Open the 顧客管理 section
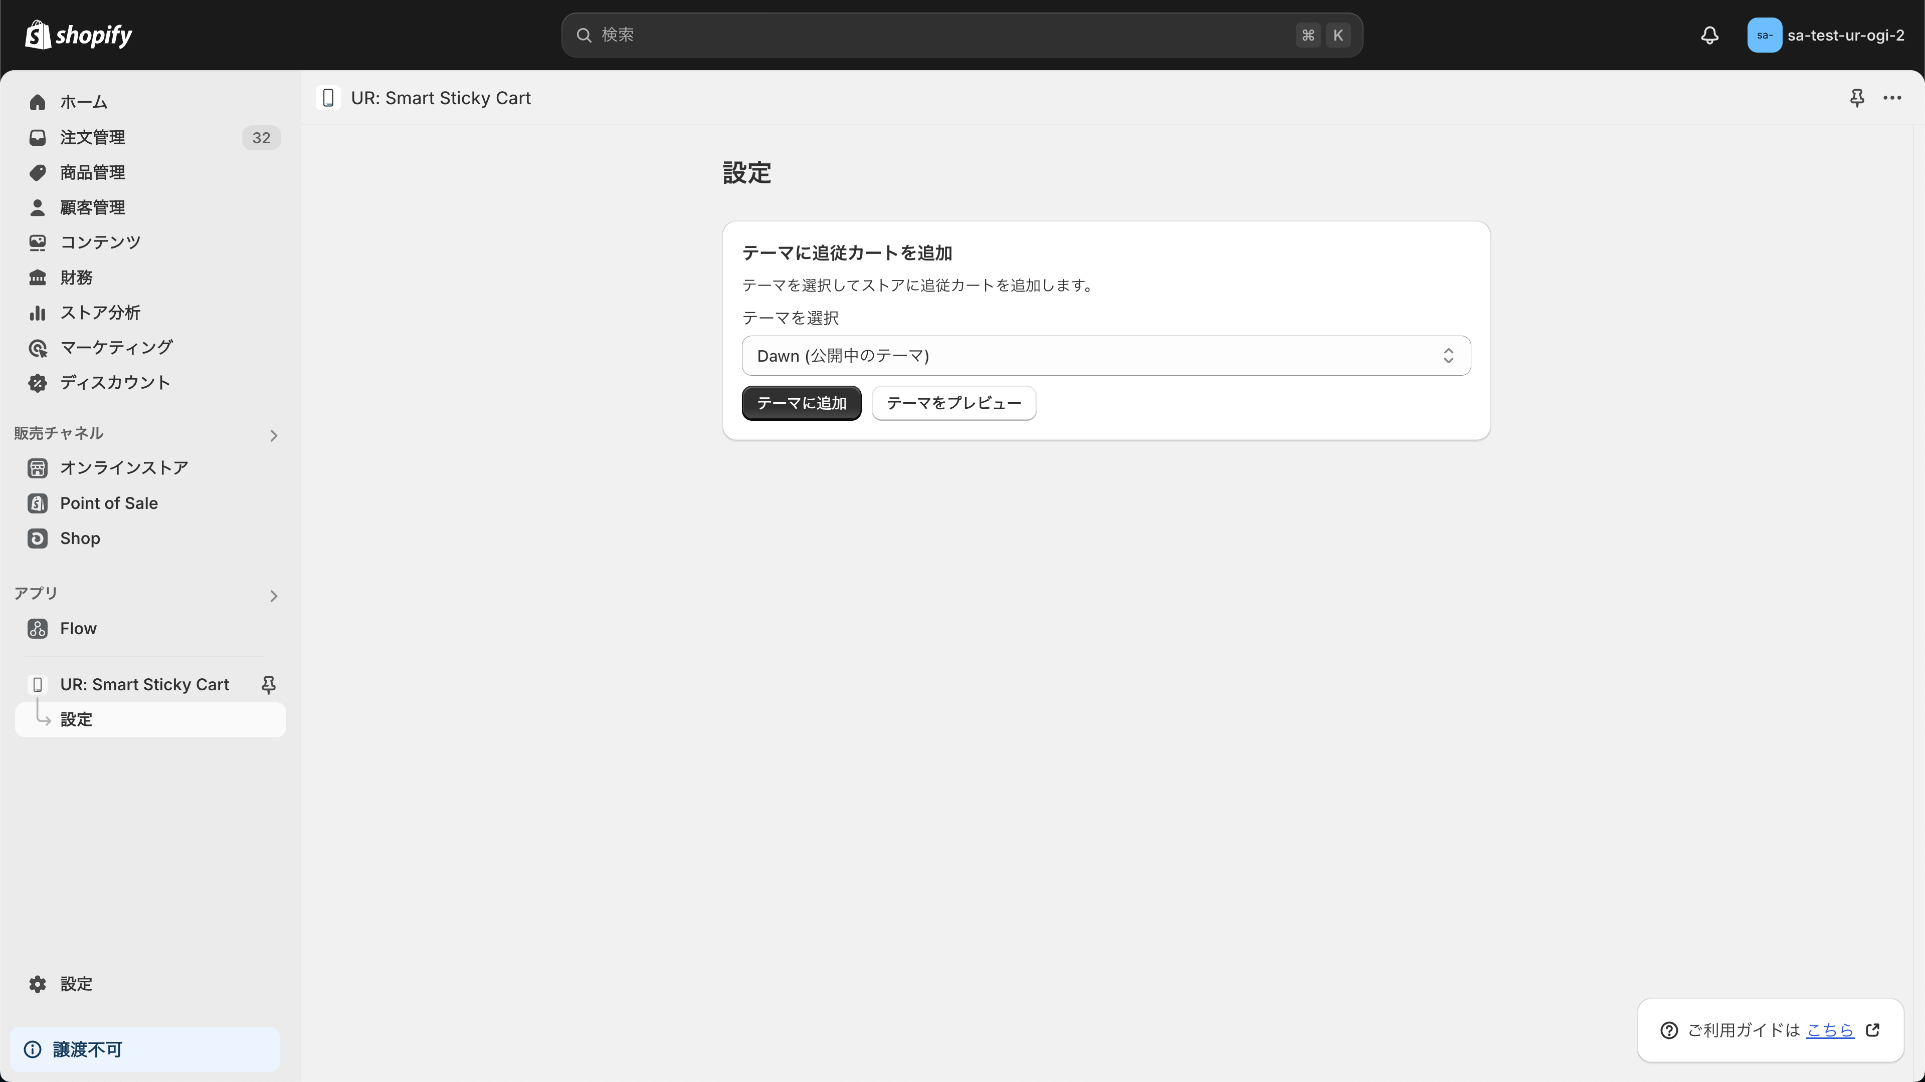This screenshot has width=1925, height=1082. 93,207
